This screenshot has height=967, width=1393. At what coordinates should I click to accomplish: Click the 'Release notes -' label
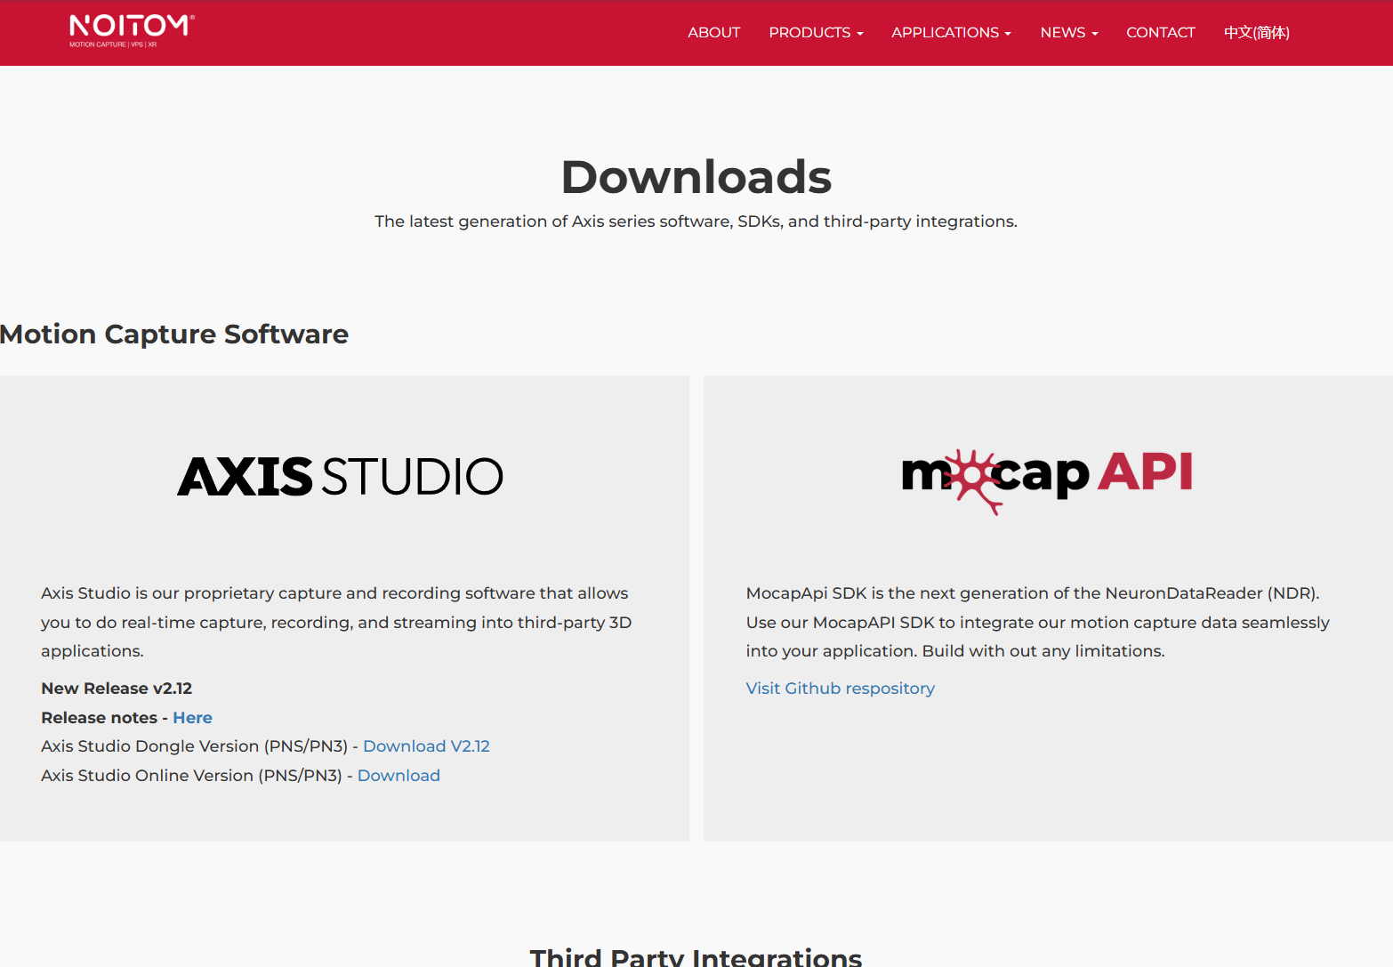[104, 718]
